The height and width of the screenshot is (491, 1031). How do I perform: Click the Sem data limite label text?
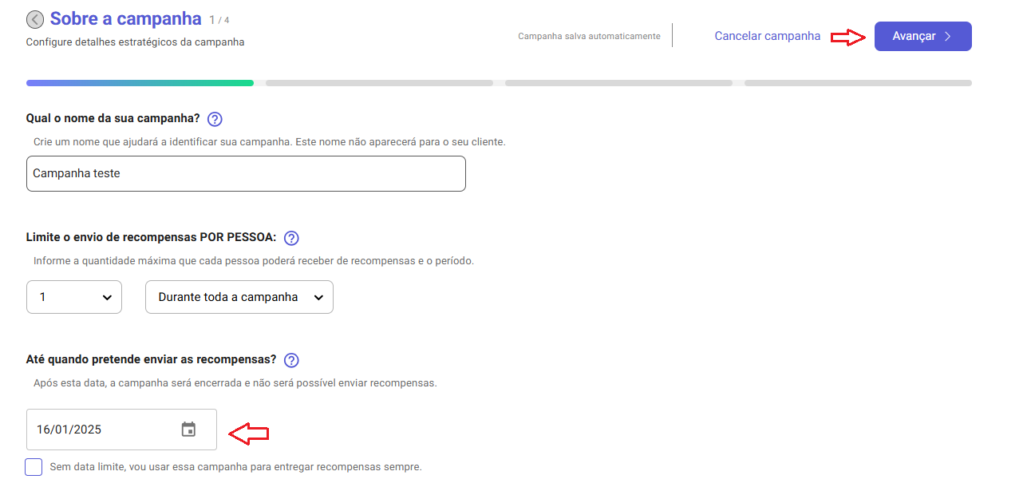(235, 467)
